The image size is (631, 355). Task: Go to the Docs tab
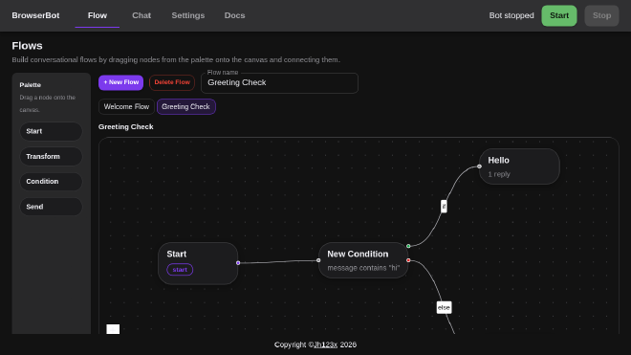(x=234, y=15)
